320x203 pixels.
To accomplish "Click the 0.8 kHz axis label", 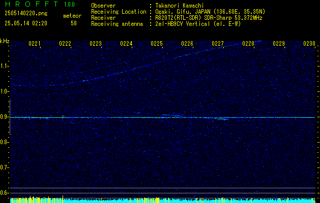I will coord(5,142).
